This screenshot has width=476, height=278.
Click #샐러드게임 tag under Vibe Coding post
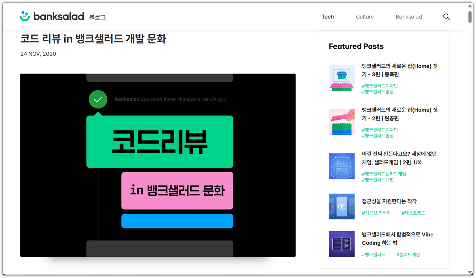click(408, 255)
